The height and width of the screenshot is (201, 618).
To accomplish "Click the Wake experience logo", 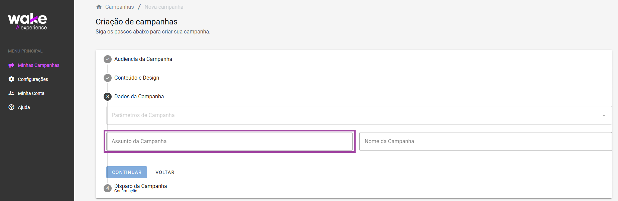I will tap(27, 22).
